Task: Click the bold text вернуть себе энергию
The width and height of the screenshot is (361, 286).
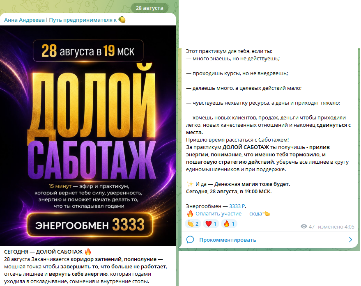Action: [x=78, y=274]
